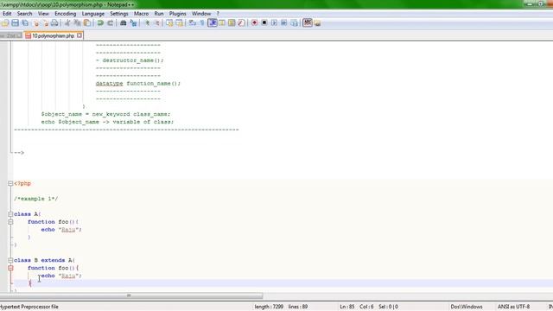Open the Run menu
The width and height of the screenshot is (553, 311).
click(x=159, y=14)
